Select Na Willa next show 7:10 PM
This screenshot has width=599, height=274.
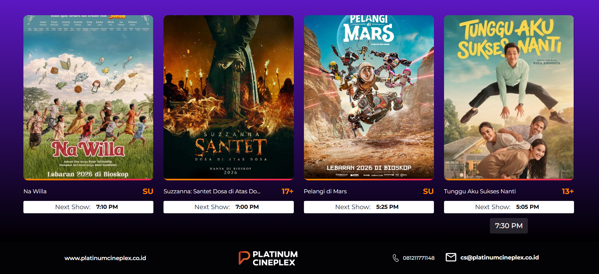88,207
